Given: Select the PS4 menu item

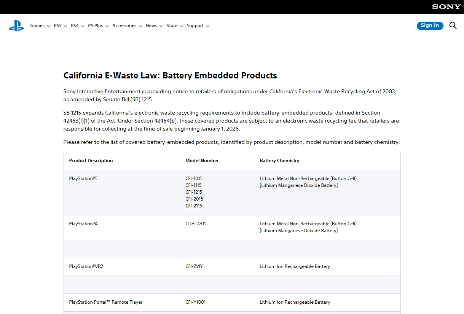Looking at the screenshot, I should (75, 26).
